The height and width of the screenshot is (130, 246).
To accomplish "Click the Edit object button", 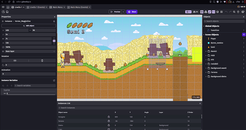I will [29, 26].
